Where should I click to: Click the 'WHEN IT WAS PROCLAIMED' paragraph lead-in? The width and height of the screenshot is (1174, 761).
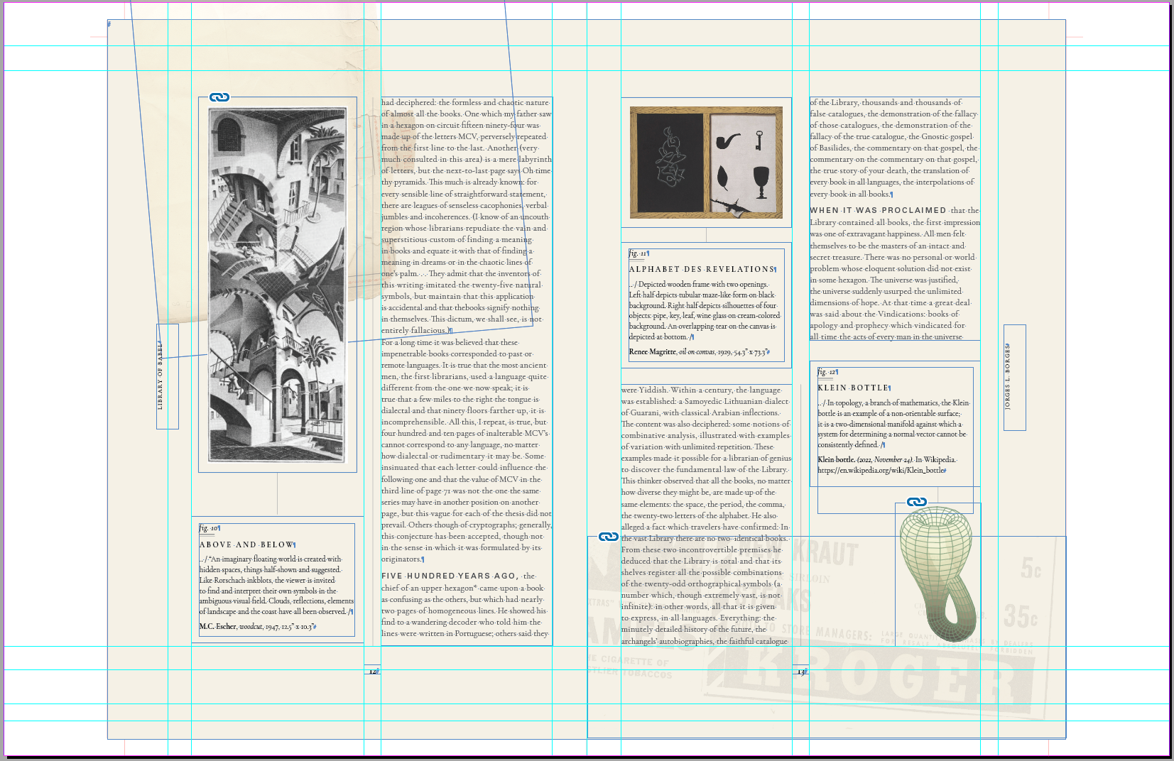pos(878,210)
